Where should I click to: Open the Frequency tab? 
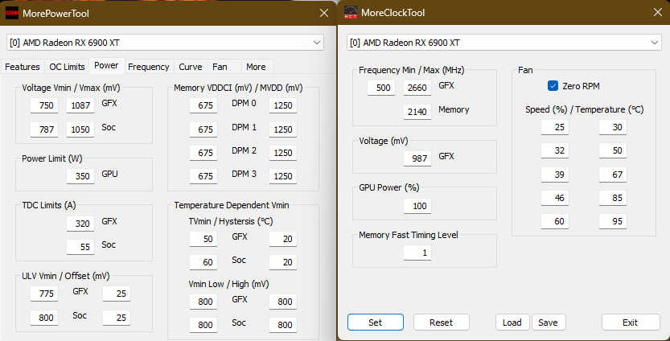click(149, 67)
